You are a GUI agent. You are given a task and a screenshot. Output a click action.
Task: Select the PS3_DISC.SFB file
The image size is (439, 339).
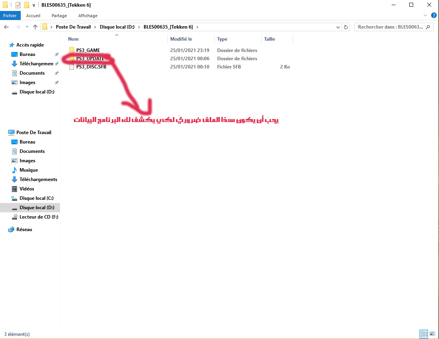pos(91,67)
